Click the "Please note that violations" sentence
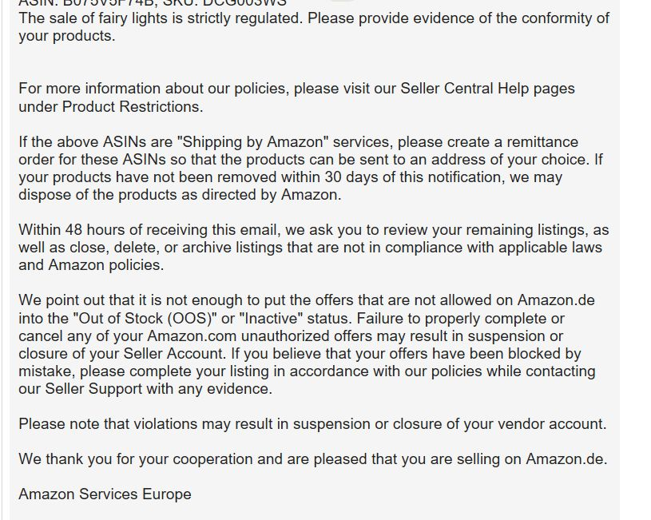The height and width of the screenshot is (520, 651). pyautogui.click(x=312, y=424)
